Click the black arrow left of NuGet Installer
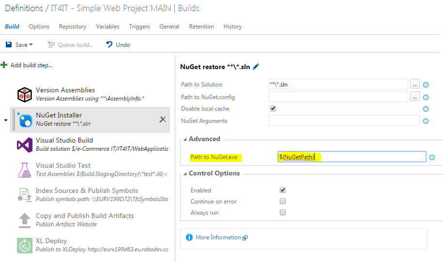The height and width of the screenshot is (262, 443). [x=6, y=120]
